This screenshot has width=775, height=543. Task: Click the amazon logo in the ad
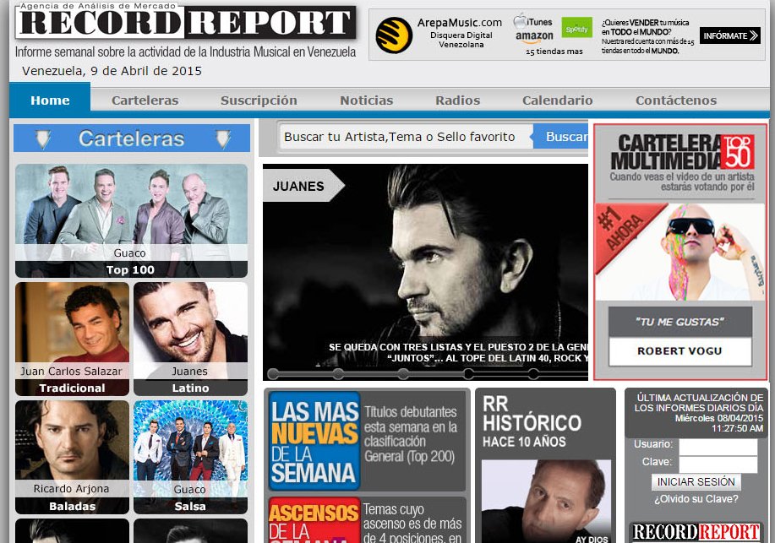pos(534,37)
